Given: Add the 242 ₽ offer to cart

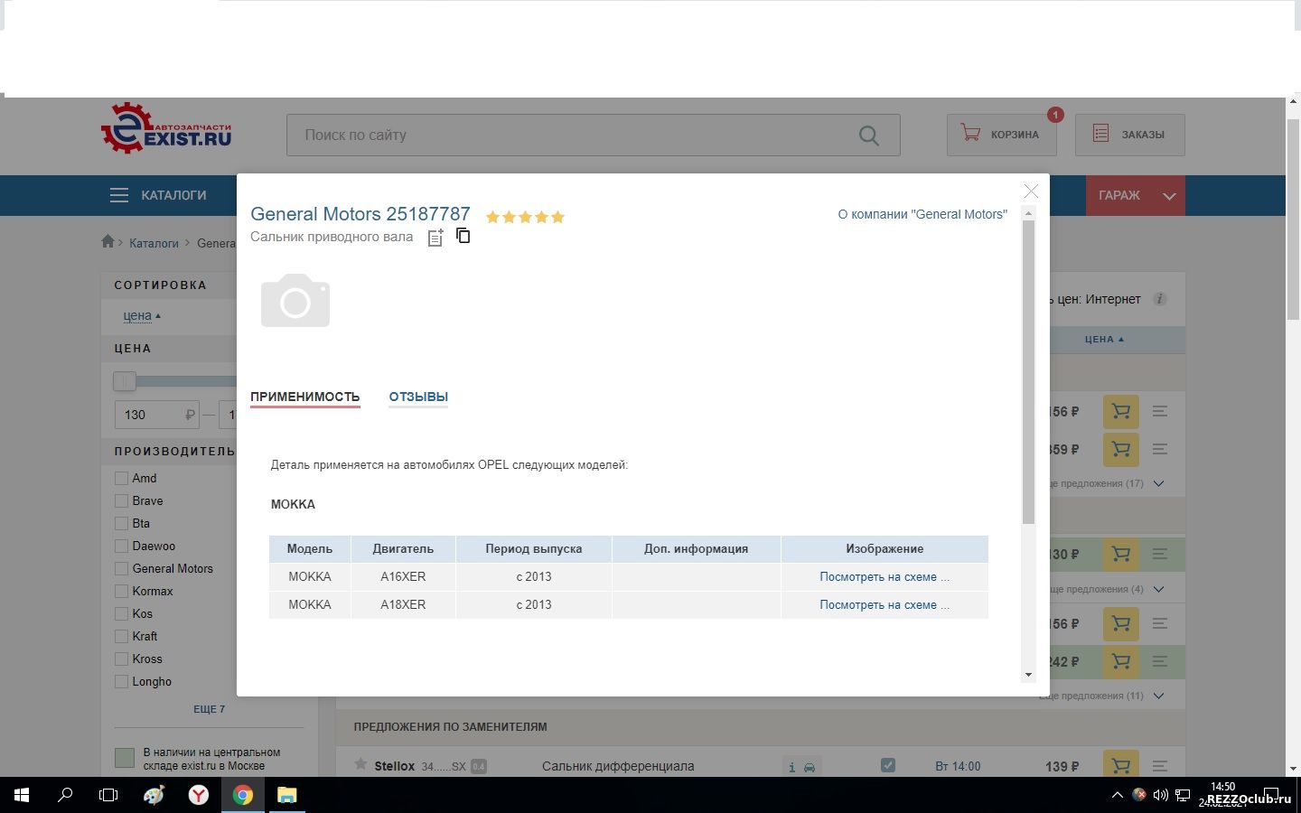Looking at the screenshot, I should click(1120, 662).
